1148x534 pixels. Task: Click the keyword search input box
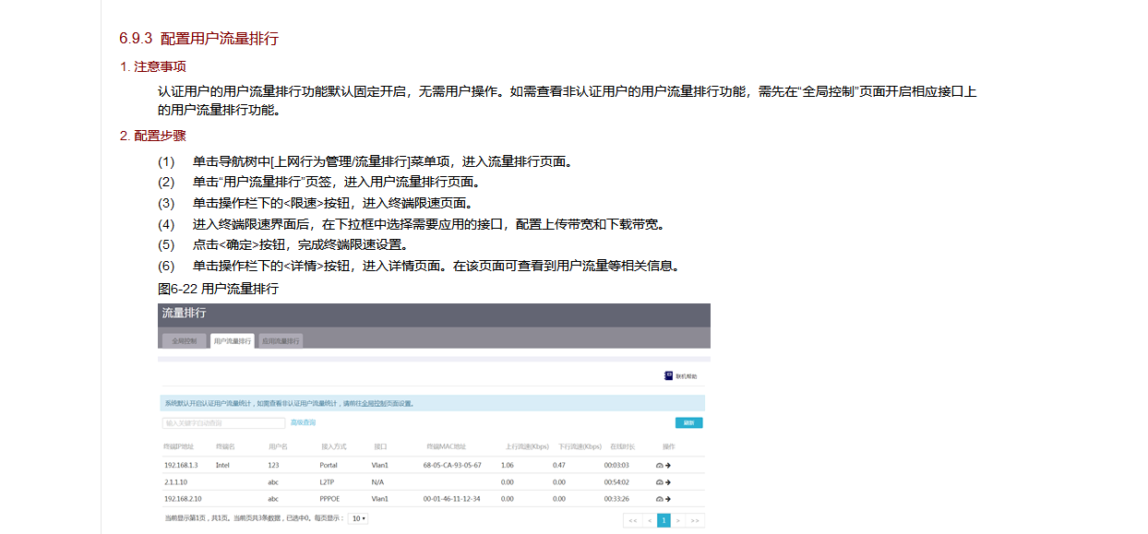[223, 423]
